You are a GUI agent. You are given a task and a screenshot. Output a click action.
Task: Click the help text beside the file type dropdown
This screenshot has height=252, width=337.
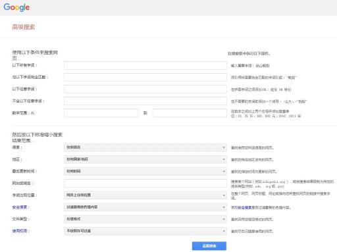tap(252, 219)
